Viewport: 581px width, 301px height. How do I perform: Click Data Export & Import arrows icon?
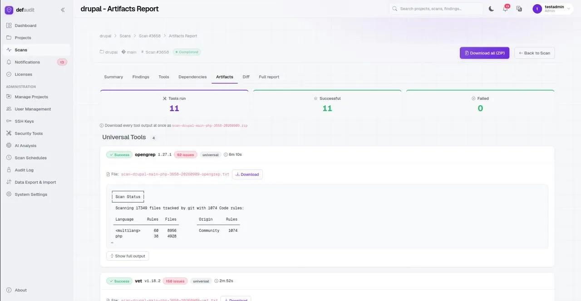click(9, 182)
